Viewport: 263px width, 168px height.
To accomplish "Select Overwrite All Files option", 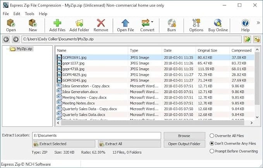I will pyautogui.click(x=227, y=135).
